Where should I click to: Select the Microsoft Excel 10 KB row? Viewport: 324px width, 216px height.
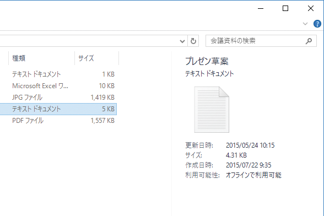point(58,86)
